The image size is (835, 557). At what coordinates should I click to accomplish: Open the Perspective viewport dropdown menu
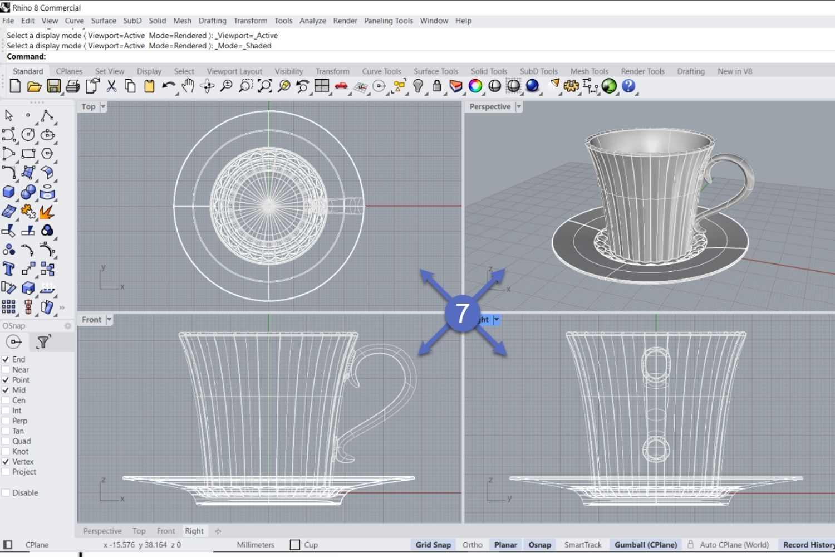[x=519, y=106]
